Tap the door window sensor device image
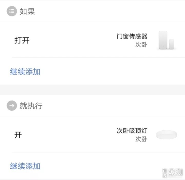 coord(166,40)
